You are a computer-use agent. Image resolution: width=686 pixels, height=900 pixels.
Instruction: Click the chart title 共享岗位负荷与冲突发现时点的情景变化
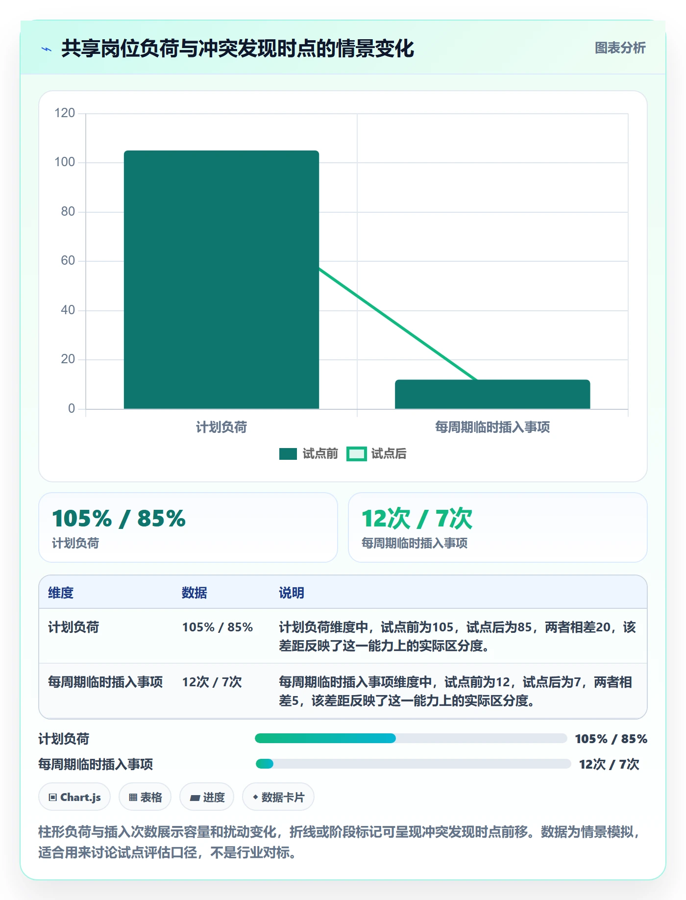click(238, 49)
